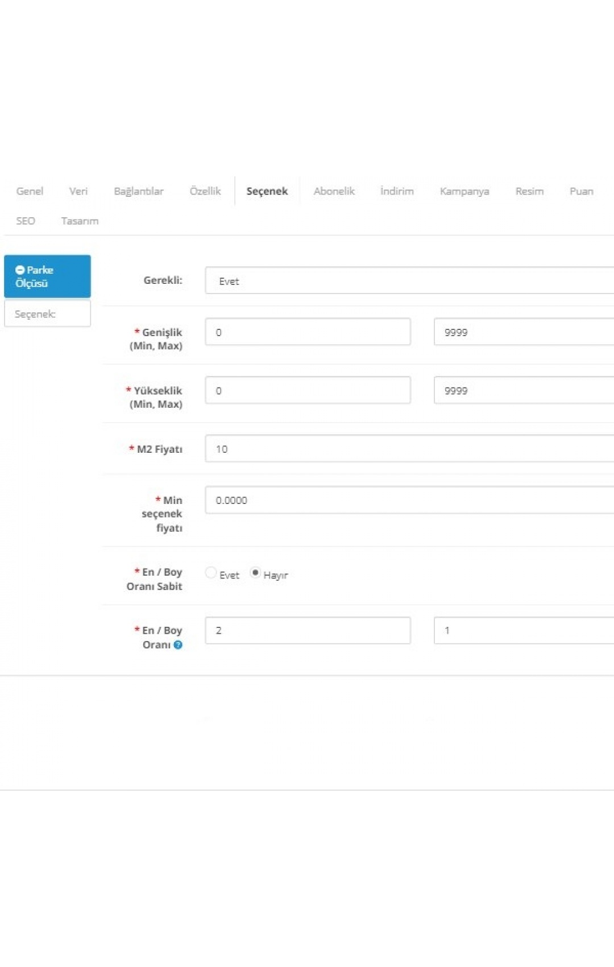Open the Özellik tab

coord(205,191)
